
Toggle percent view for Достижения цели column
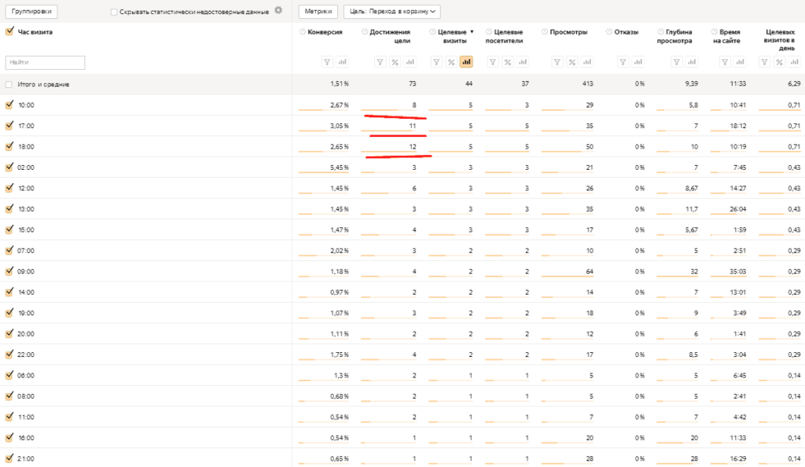(x=395, y=62)
